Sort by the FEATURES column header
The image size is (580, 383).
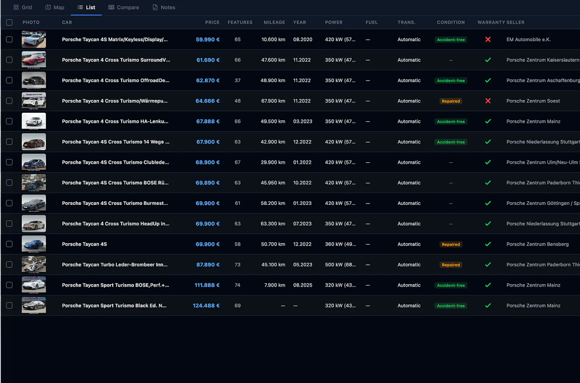tap(240, 22)
